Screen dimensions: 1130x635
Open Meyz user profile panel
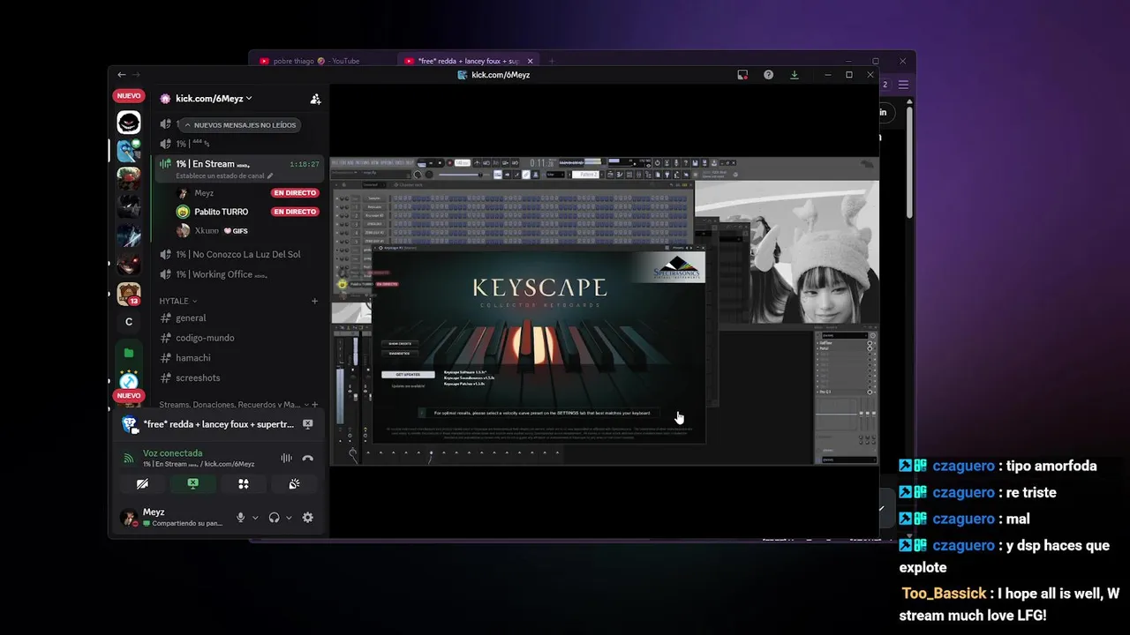pyautogui.click(x=171, y=518)
